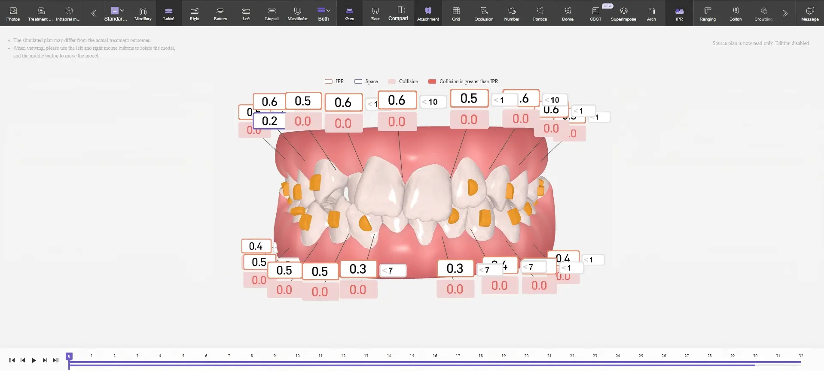Jump to first treatment step
This screenshot has height=371, width=824.
[x=12, y=360]
